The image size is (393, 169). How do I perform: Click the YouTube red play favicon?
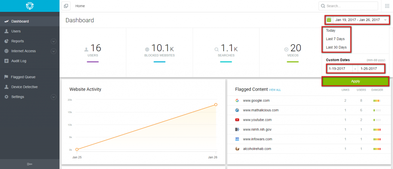click(237, 120)
